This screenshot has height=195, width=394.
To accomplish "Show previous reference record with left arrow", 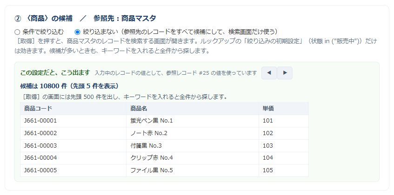I will (269, 73).
